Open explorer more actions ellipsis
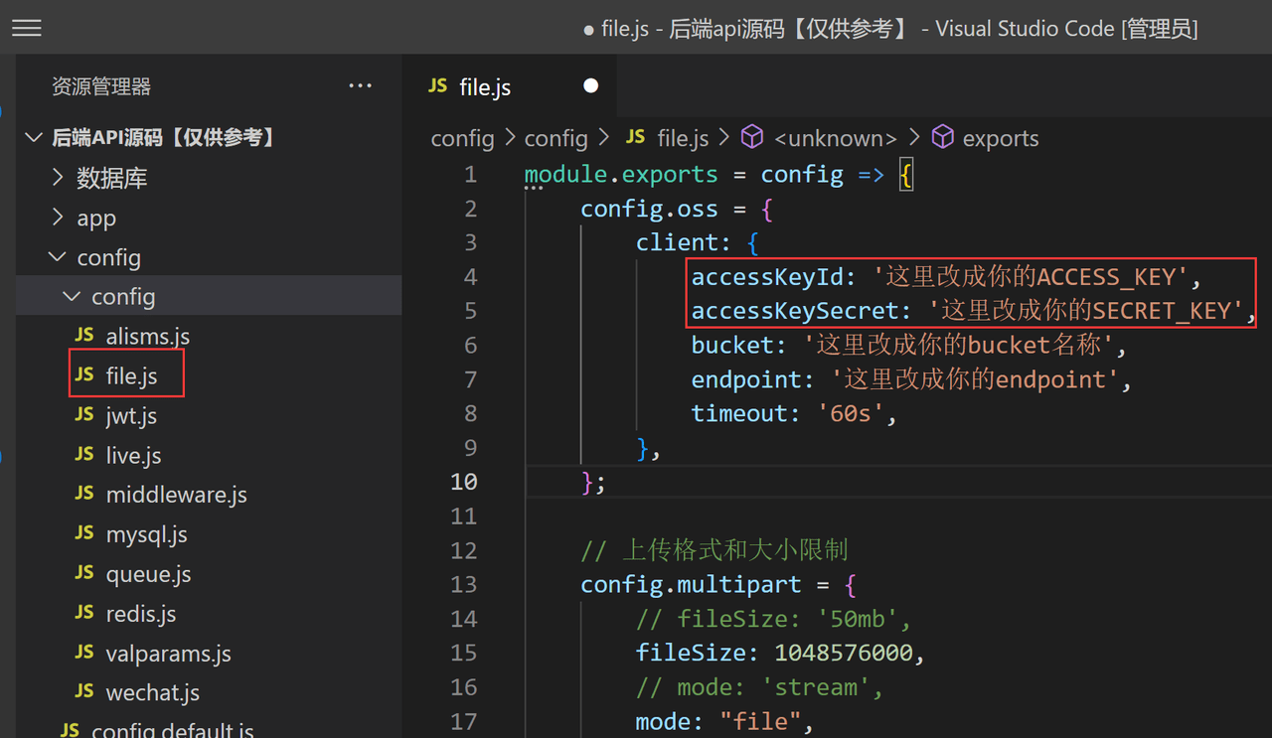Image resolution: width=1272 pixels, height=738 pixels. pyautogui.click(x=360, y=86)
